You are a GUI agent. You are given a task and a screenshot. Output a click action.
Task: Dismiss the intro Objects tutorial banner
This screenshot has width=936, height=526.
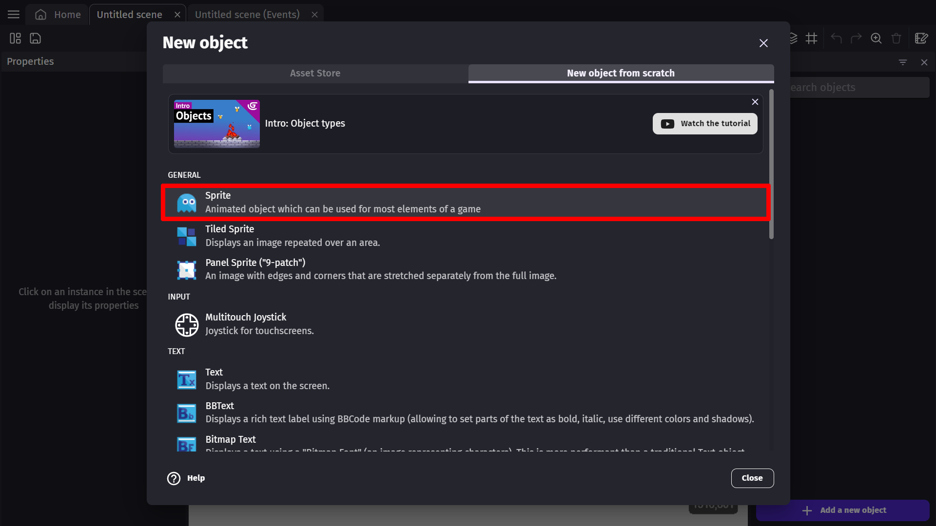pos(755,102)
